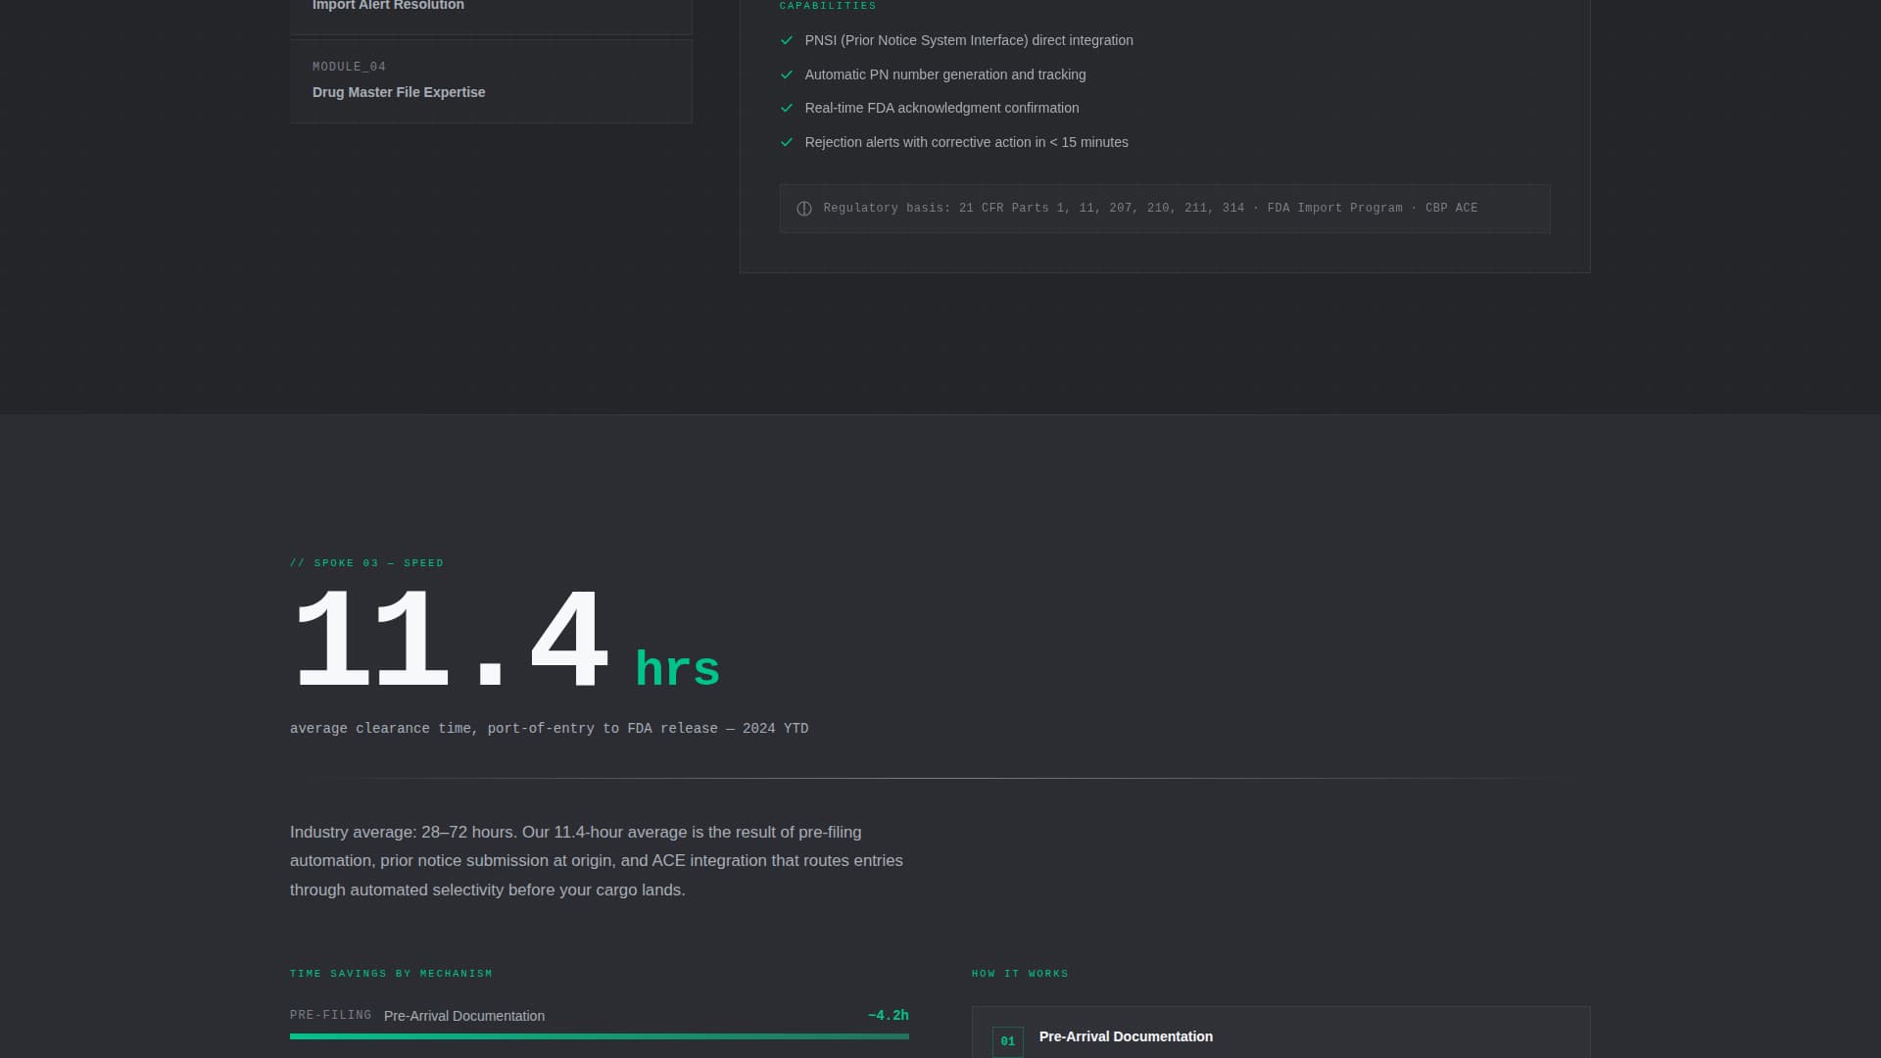
Task: Click the 01 step number badge
Action: click(1008, 1041)
